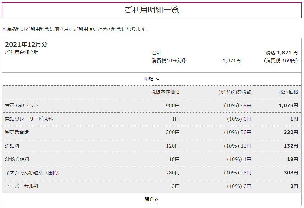The height and width of the screenshot is (208, 304).
Task: Click the (税率)消費税額 column header
Action: click(x=235, y=92)
